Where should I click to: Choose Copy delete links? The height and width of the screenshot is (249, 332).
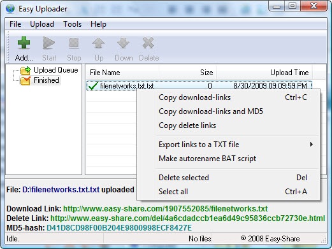228,125
